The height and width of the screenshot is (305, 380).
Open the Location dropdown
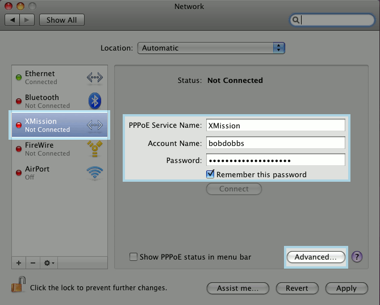pyautogui.click(x=211, y=48)
